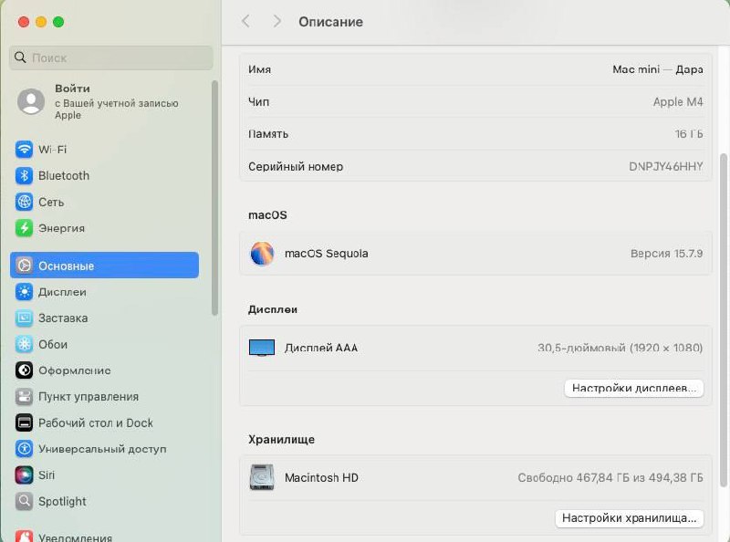Select Энергия in the sidebar

[104, 228]
